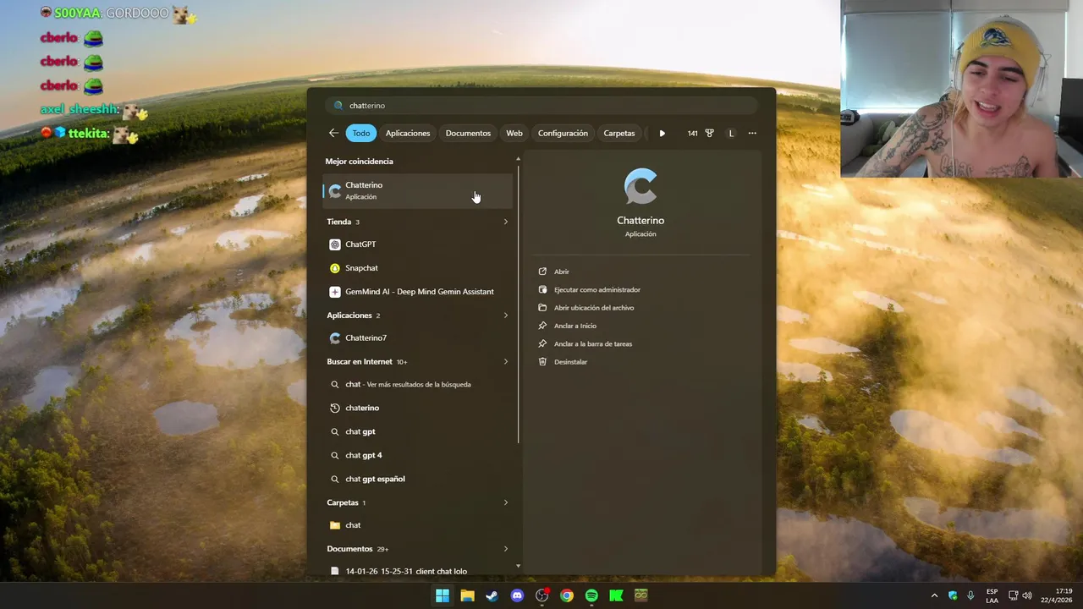Open the Chatterino7 application result
The image size is (1083, 609).
[x=418, y=337]
